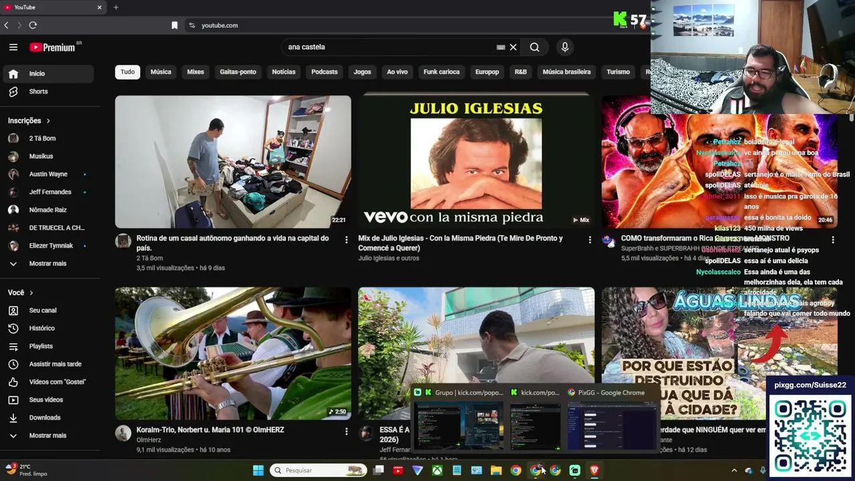Filter feed by Europop chip
Image resolution: width=855 pixels, height=481 pixels.
tap(487, 72)
